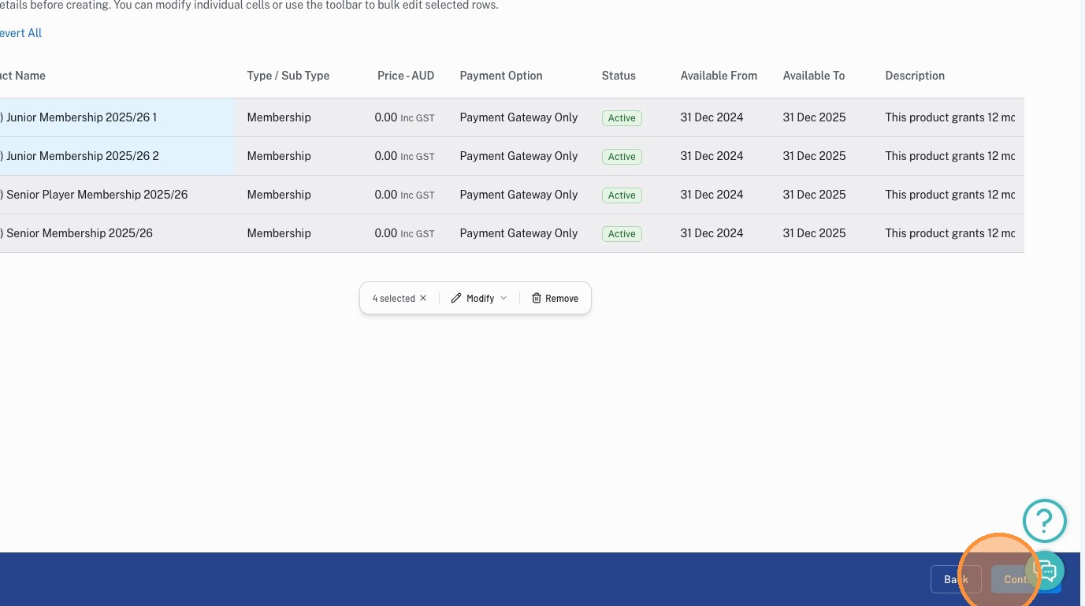Click Available To date for Senior Membership 2025/26

[x=814, y=233]
